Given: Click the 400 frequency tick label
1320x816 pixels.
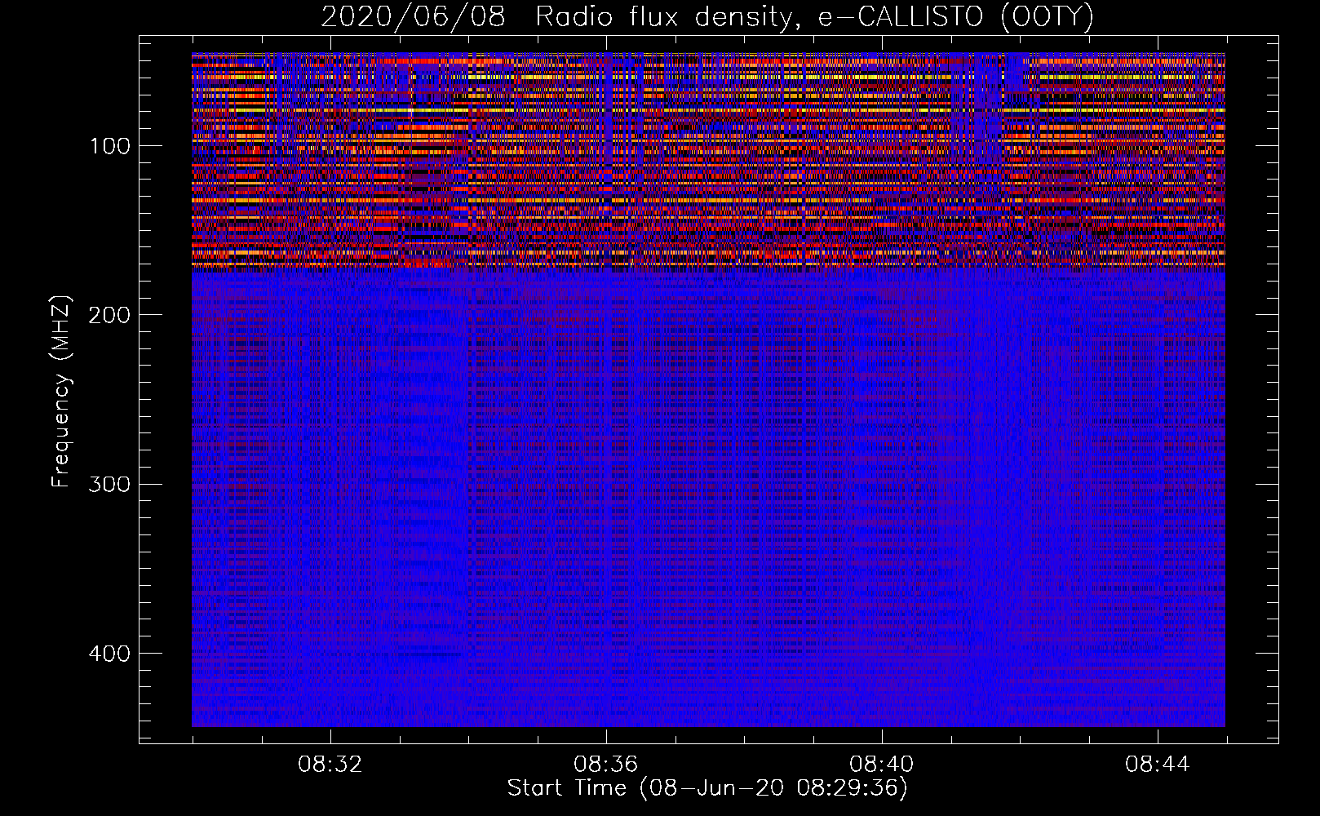Looking at the screenshot, I should click(x=109, y=654).
